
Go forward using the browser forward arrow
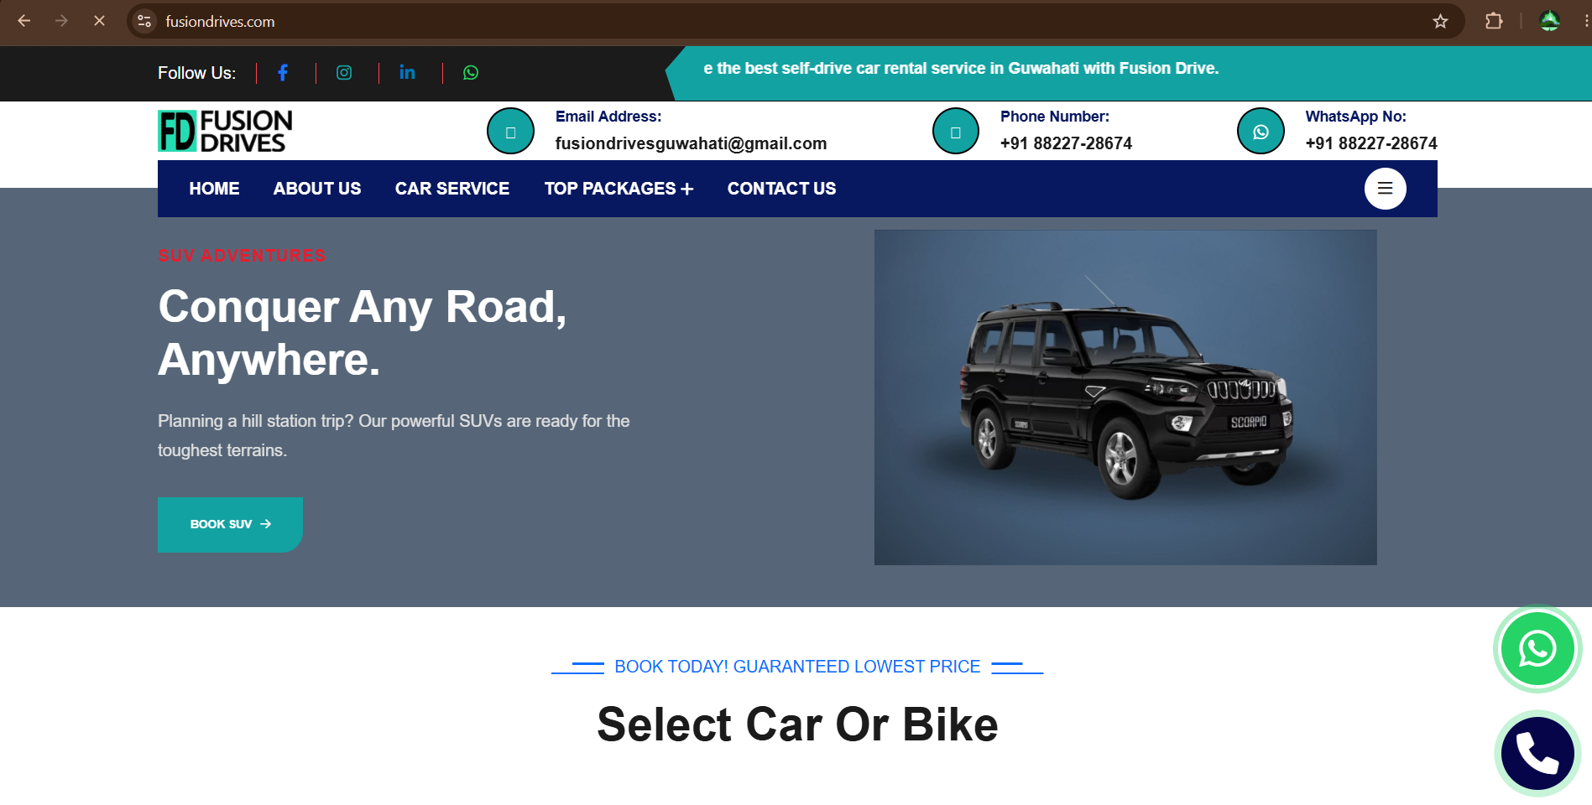click(x=61, y=21)
